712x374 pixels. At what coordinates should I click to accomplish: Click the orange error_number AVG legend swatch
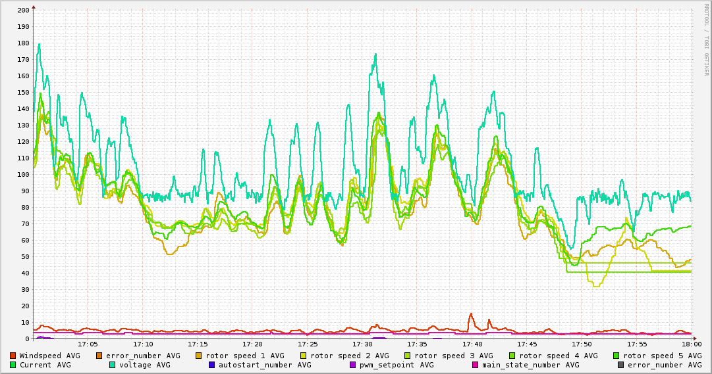pos(99,356)
